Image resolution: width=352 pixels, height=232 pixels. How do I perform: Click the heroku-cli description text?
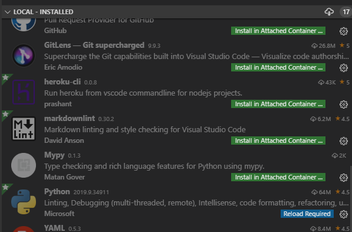(x=143, y=93)
